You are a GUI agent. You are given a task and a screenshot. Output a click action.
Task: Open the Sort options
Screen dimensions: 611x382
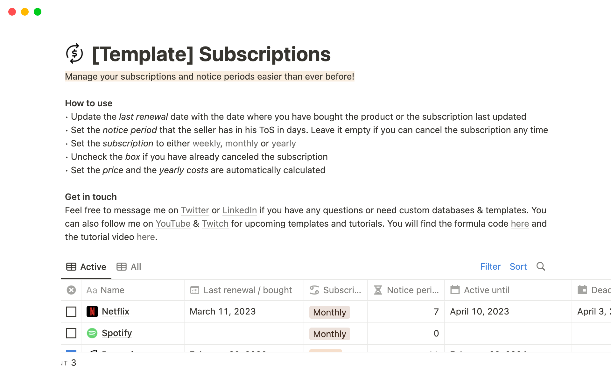click(x=518, y=267)
